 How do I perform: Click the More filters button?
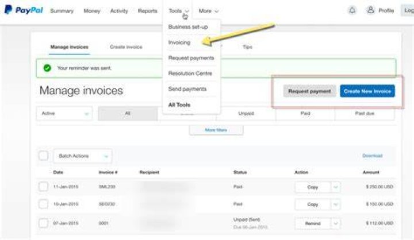tap(216, 130)
